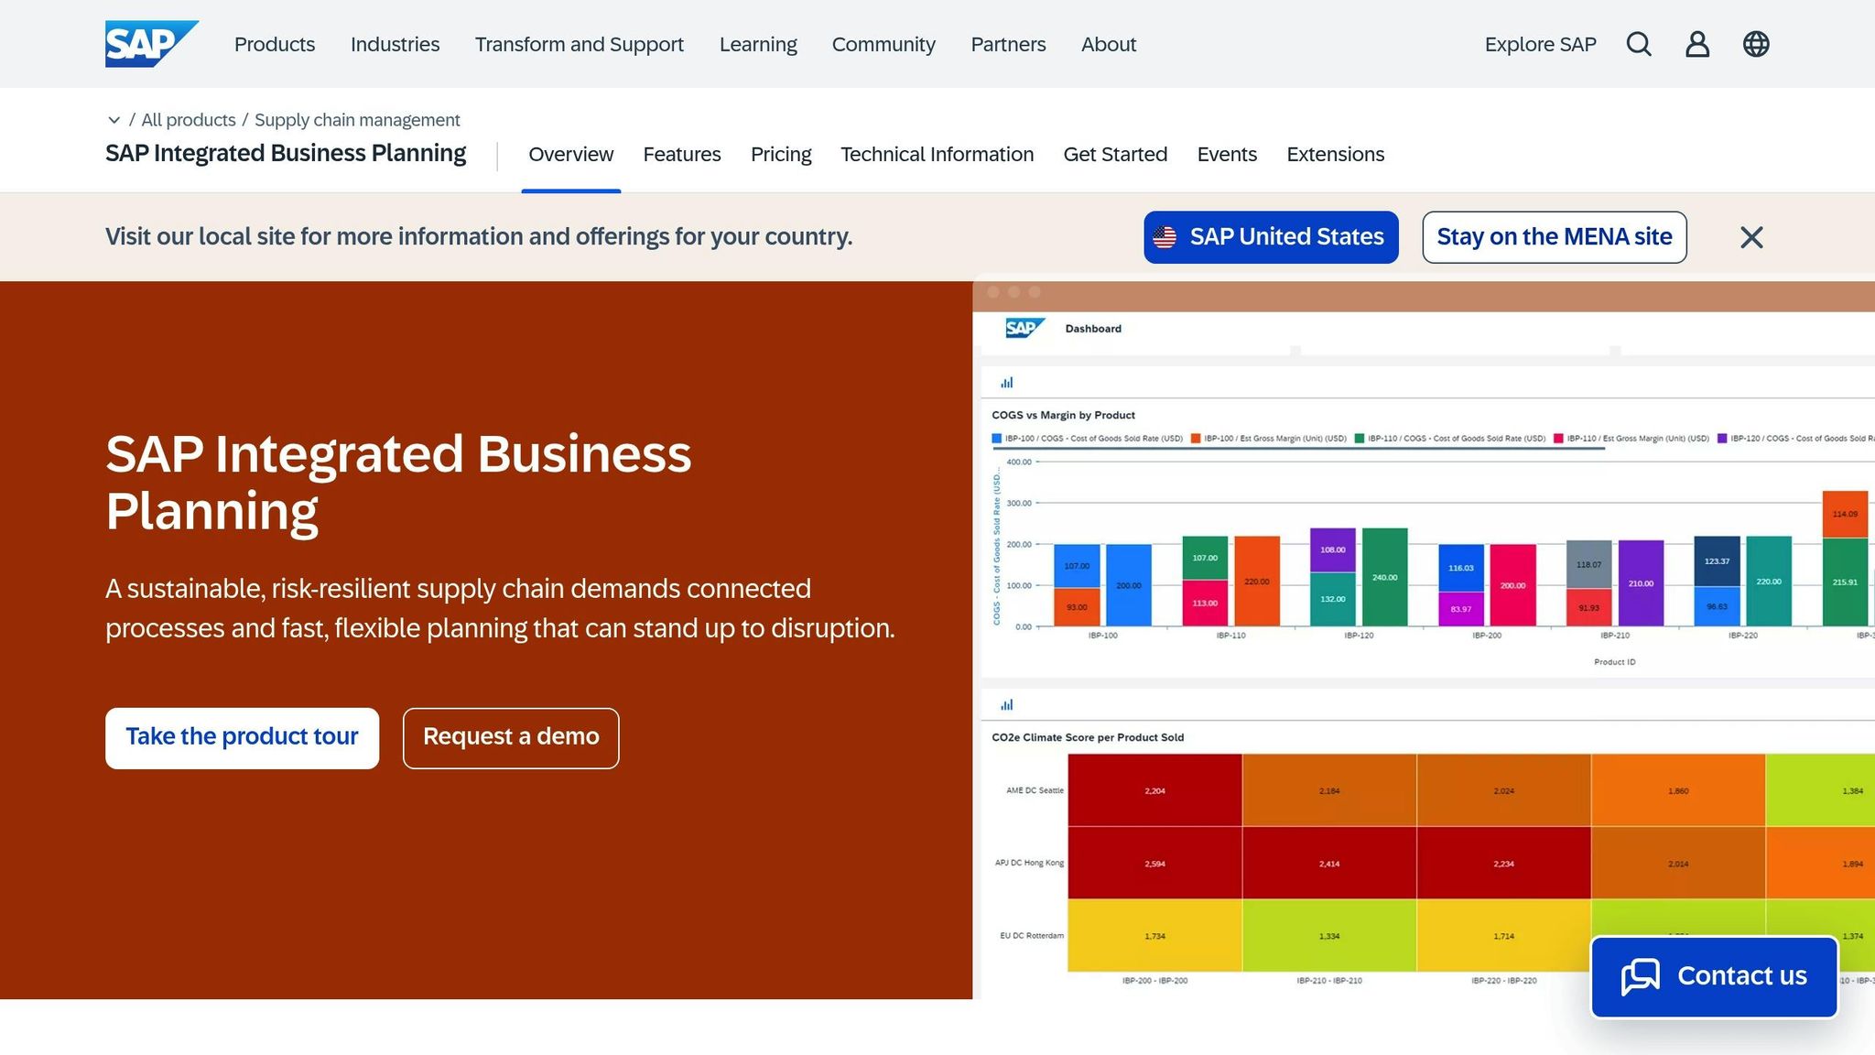Open the search magnifier icon
The height and width of the screenshot is (1055, 1875).
1639,44
